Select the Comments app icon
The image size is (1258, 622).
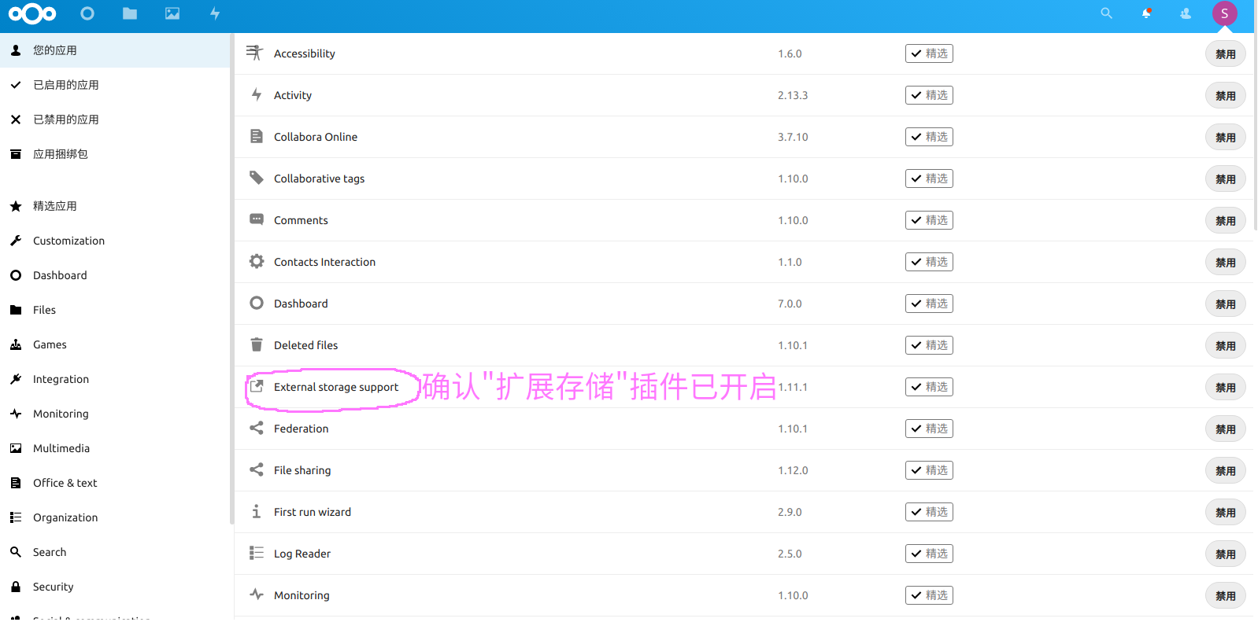click(257, 219)
